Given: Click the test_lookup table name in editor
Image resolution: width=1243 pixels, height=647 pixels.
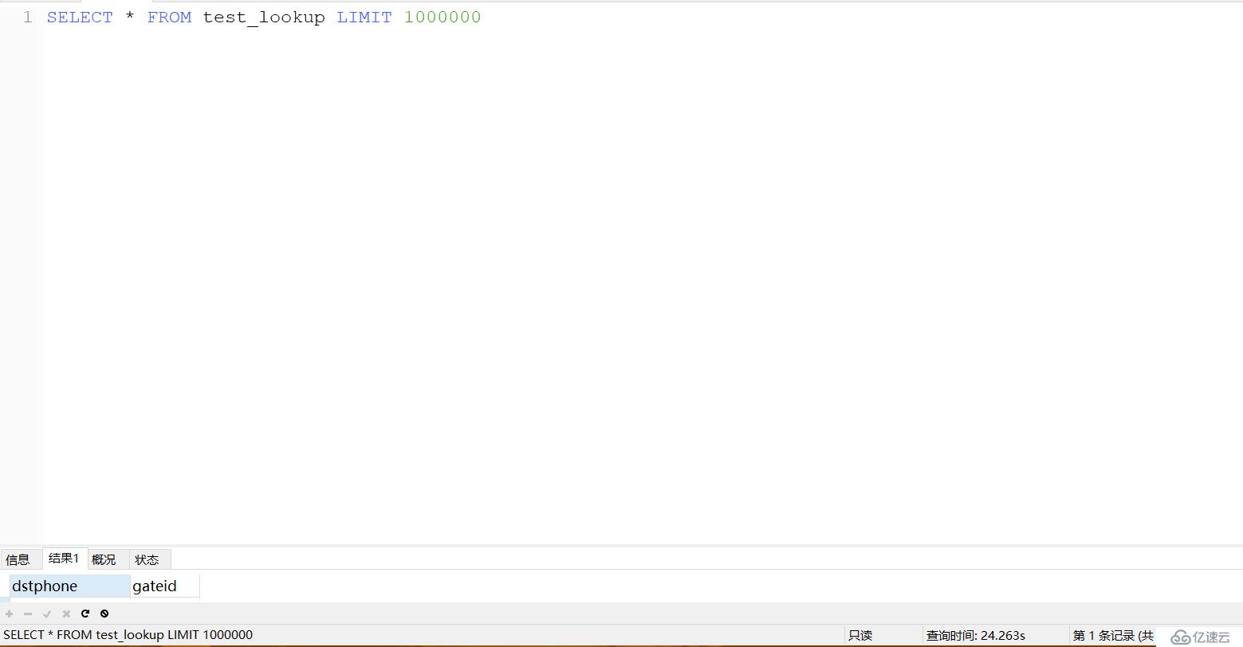Looking at the screenshot, I should (264, 17).
